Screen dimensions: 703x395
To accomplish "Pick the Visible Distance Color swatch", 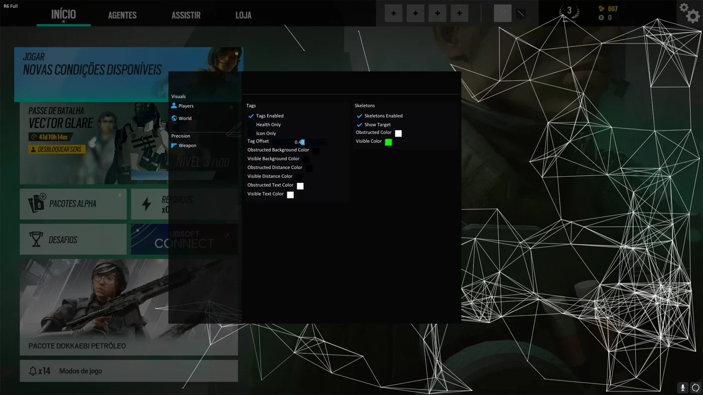I will (x=299, y=177).
